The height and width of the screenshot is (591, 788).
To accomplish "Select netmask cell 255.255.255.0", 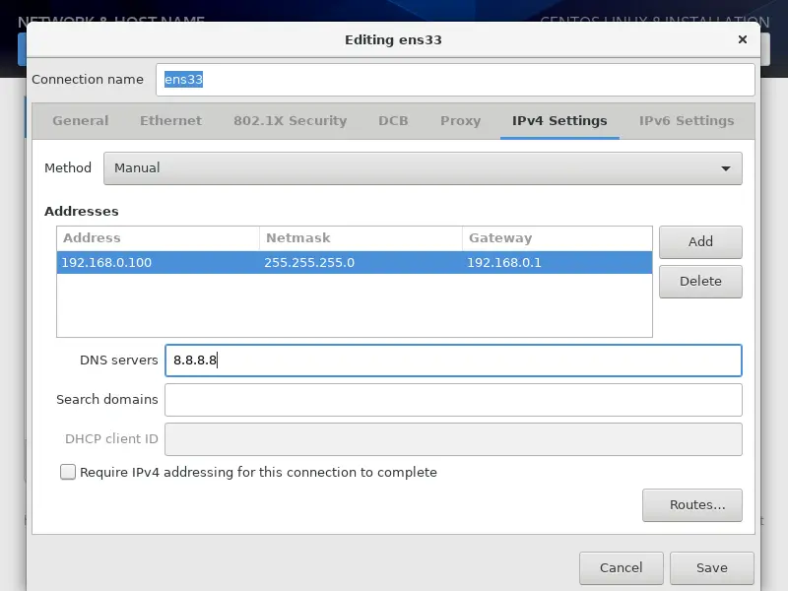I will click(361, 262).
